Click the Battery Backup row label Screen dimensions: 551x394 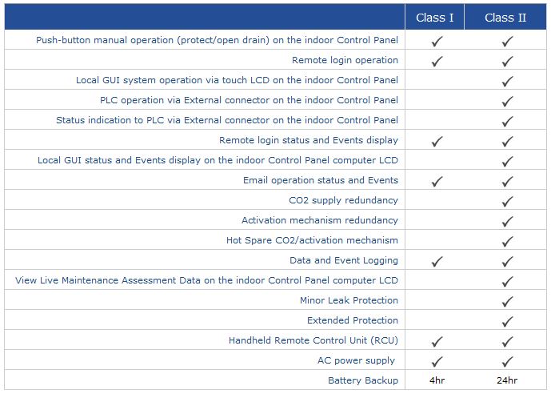point(363,380)
